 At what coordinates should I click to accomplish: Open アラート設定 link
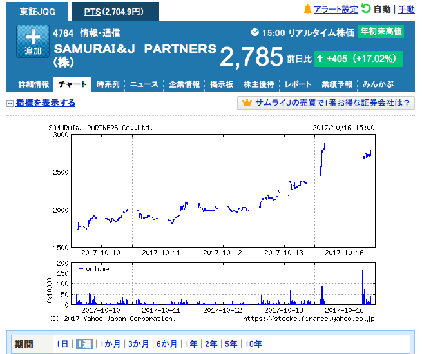(x=336, y=10)
